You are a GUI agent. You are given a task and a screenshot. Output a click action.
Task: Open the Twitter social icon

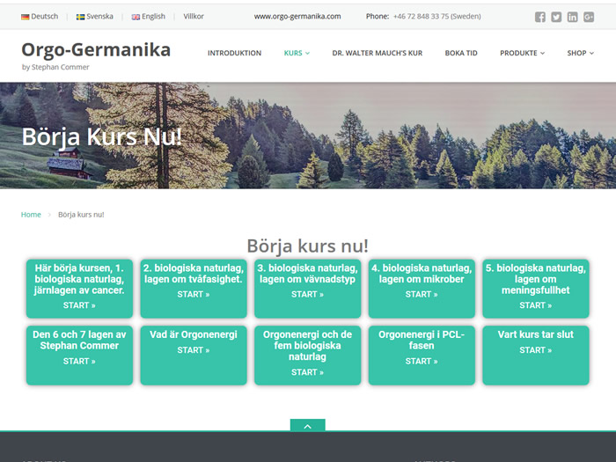[556, 17]
